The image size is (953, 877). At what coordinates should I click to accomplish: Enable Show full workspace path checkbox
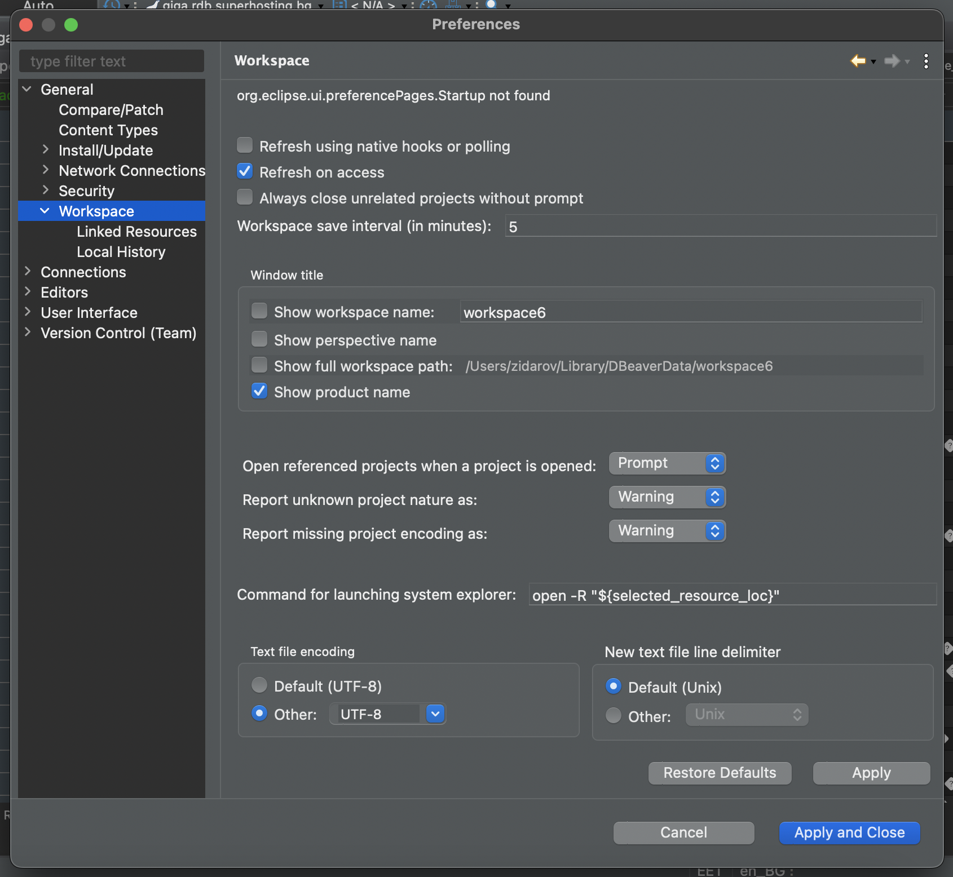[x=259, y=365]
